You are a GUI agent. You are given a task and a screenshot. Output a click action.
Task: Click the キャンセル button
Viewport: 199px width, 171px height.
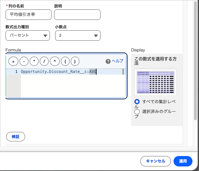[x=156, y=161]
